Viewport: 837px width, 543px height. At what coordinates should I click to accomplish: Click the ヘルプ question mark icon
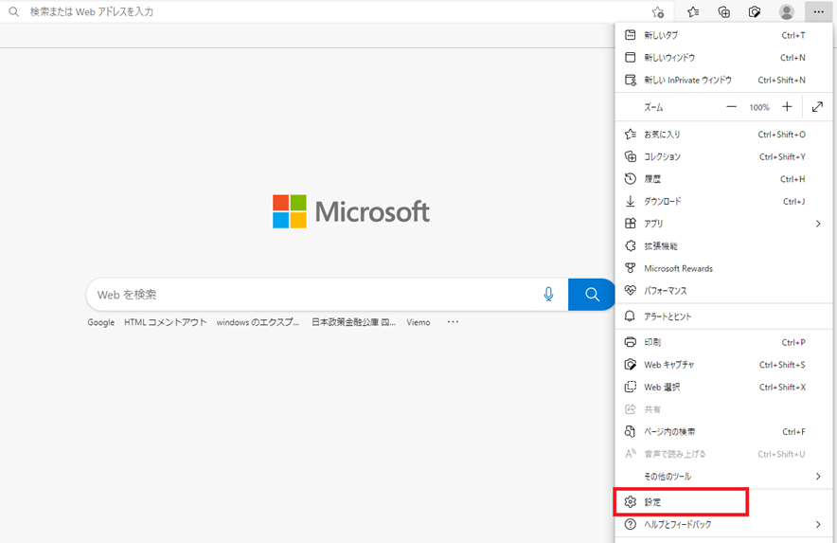(631, 524)
